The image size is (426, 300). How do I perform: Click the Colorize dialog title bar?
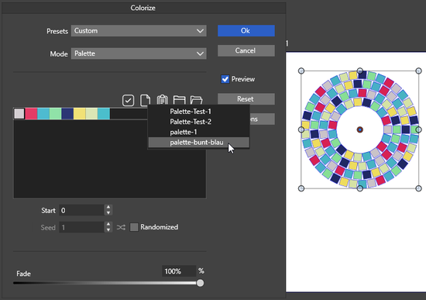tap(143, 8)
